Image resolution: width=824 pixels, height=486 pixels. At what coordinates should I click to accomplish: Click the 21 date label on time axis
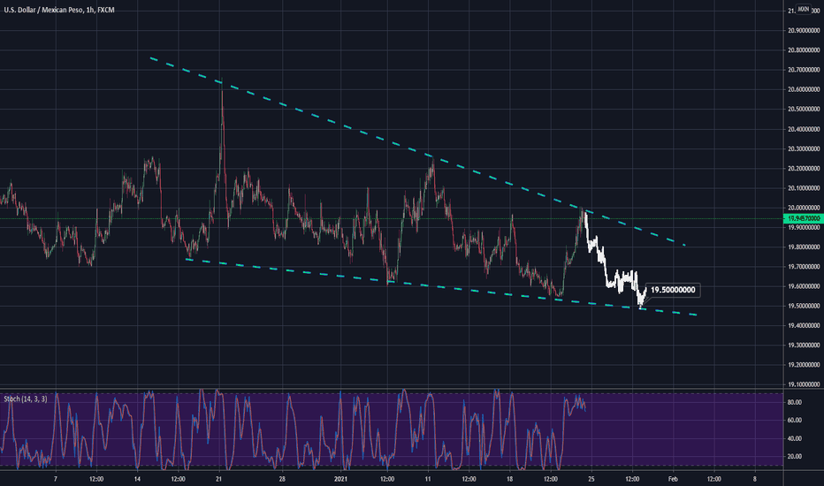[x=219, y=479]
